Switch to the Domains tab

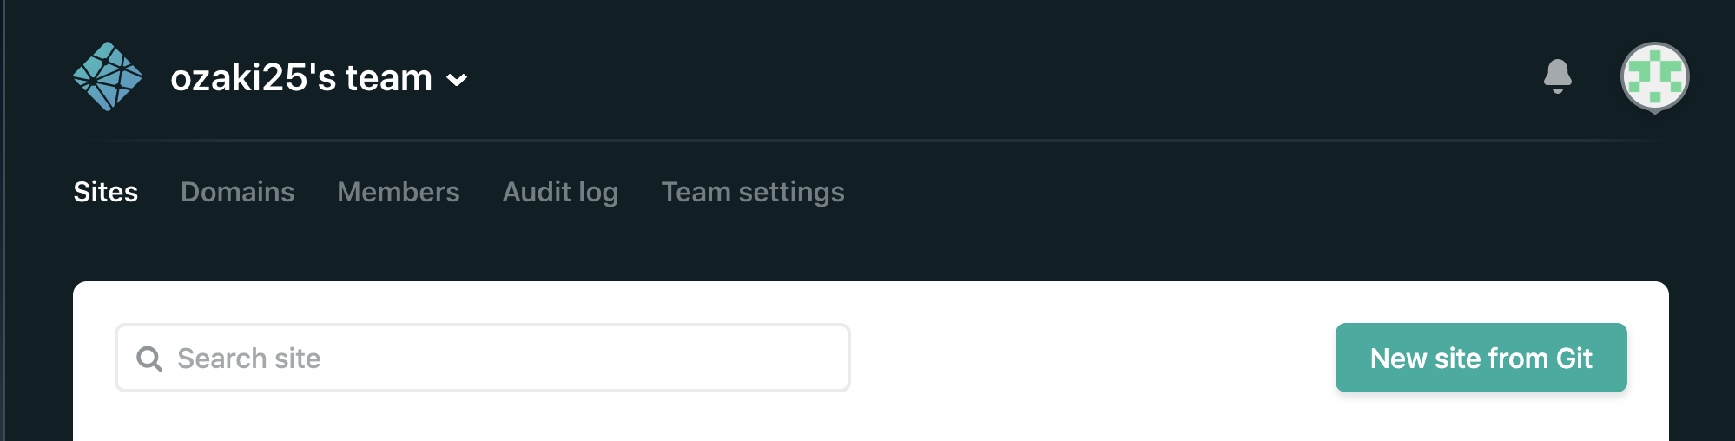[238, 192]
